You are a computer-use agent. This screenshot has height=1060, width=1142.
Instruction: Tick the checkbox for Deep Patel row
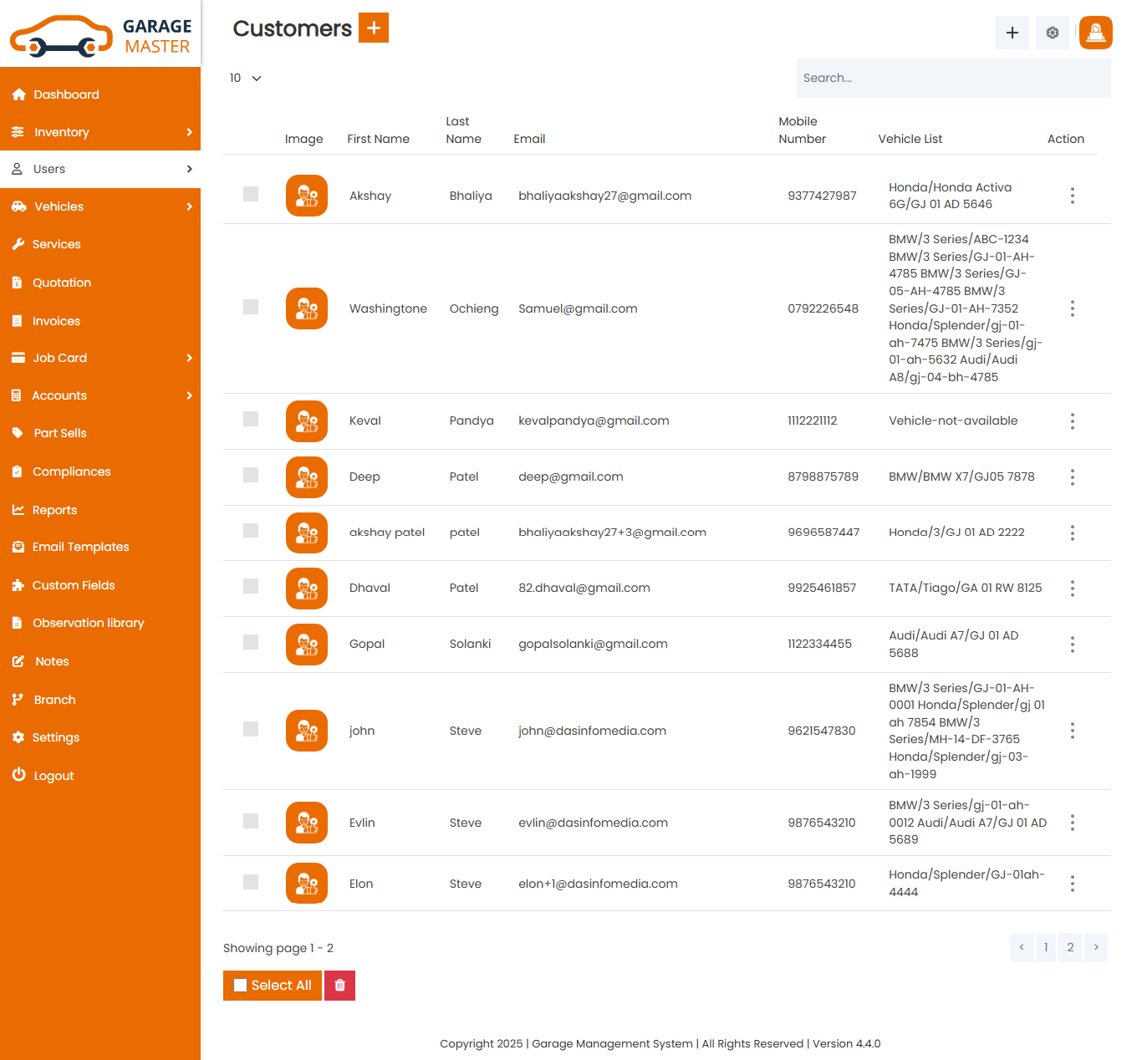click(251, 475)
